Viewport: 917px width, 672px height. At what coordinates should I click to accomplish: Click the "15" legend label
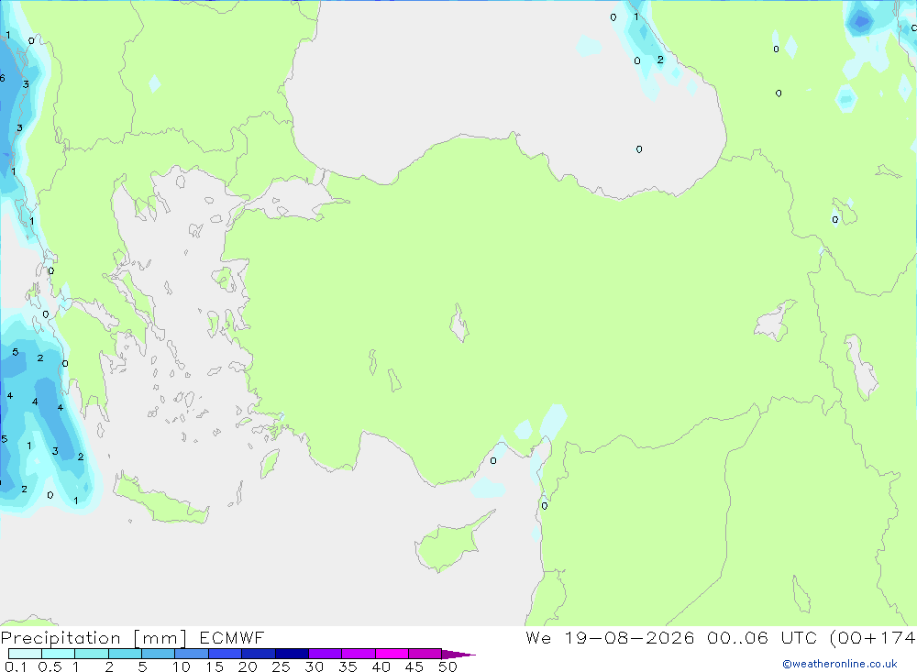[215, 666]
